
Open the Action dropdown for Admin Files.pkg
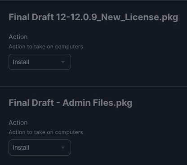pos(40,148)
